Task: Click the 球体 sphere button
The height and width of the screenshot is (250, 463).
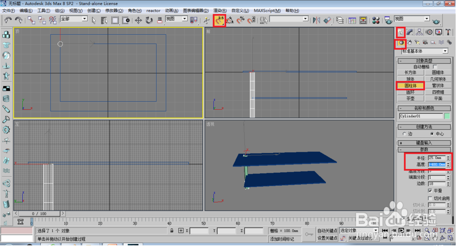Action: (410, 79)
